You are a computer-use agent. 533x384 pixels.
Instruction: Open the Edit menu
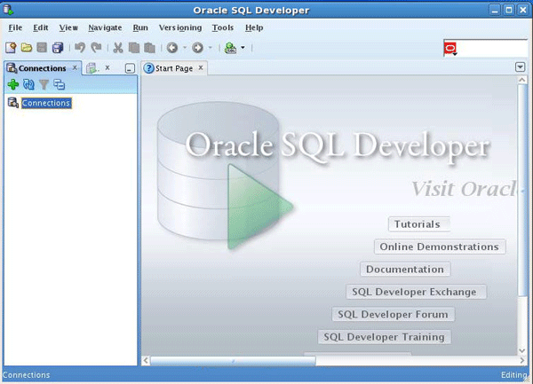click(41, 27)
